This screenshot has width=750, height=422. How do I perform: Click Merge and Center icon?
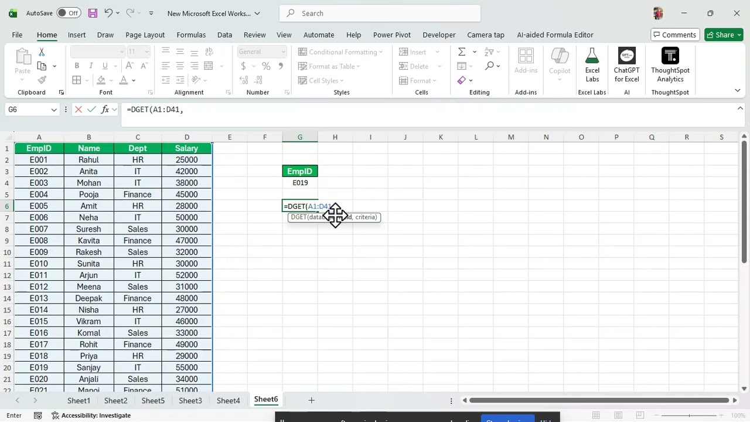click(x=208, y=66)
